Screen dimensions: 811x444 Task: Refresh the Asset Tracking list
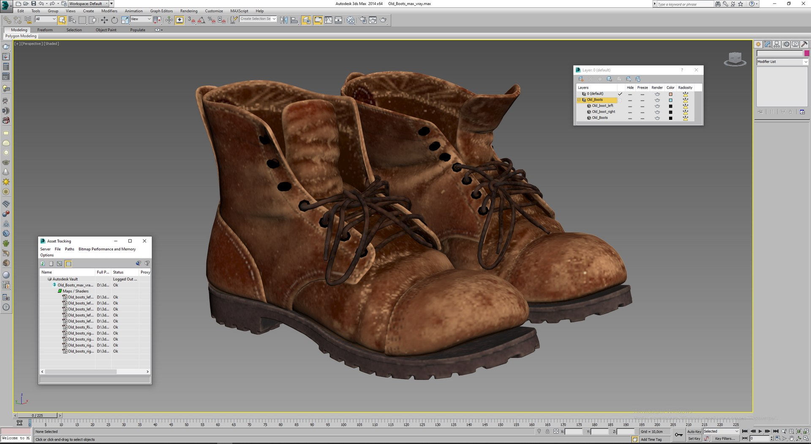(x=43, y=264)
